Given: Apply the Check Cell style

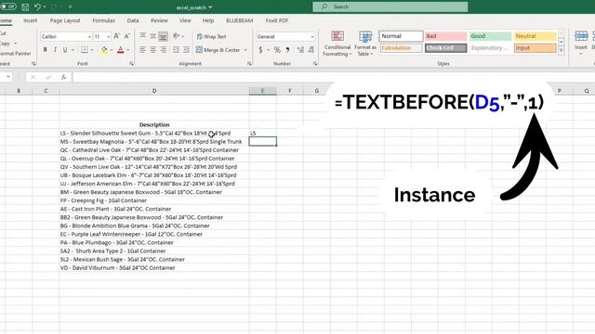Looking at the screenshot, I should tap(445, 48).
